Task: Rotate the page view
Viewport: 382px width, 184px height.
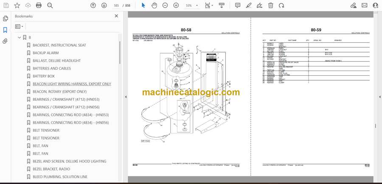Action: click(281, 5)
